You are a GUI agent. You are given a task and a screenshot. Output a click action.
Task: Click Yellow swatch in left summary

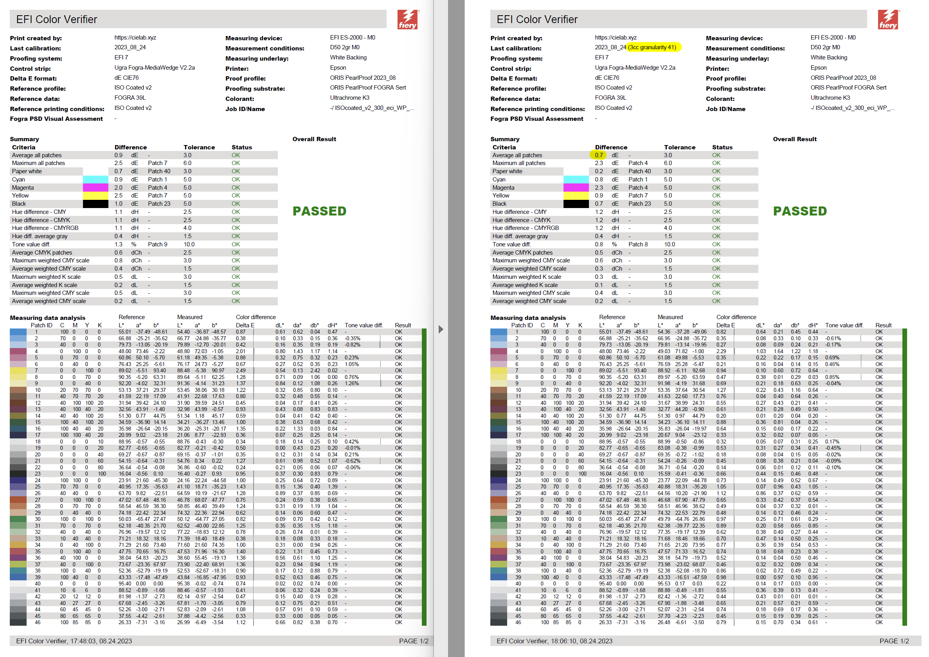(x=95, y=196)
